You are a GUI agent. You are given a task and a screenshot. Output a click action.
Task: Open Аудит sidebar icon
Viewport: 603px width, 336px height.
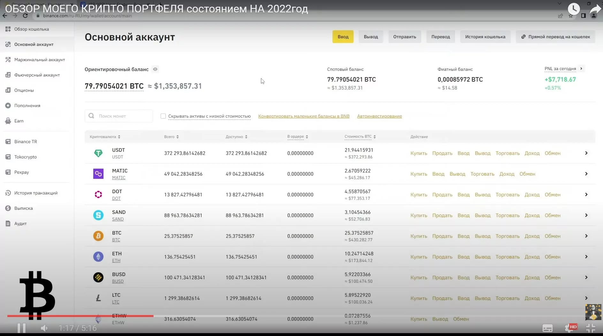8,223
